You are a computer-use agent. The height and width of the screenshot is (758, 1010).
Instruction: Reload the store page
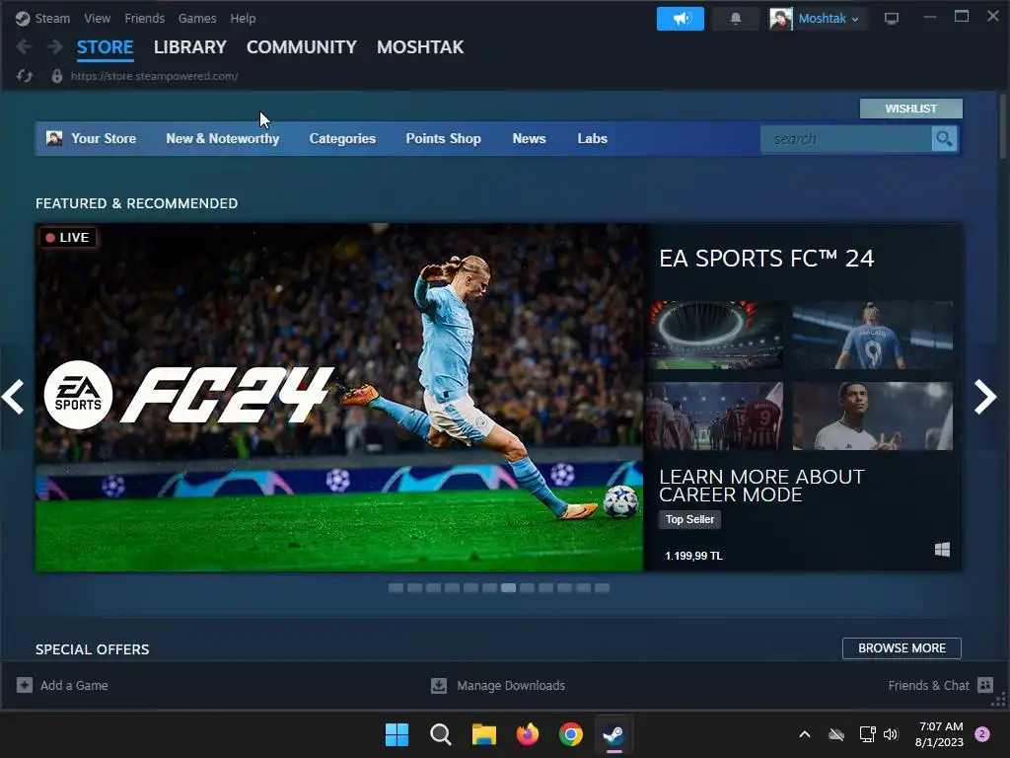25,76
